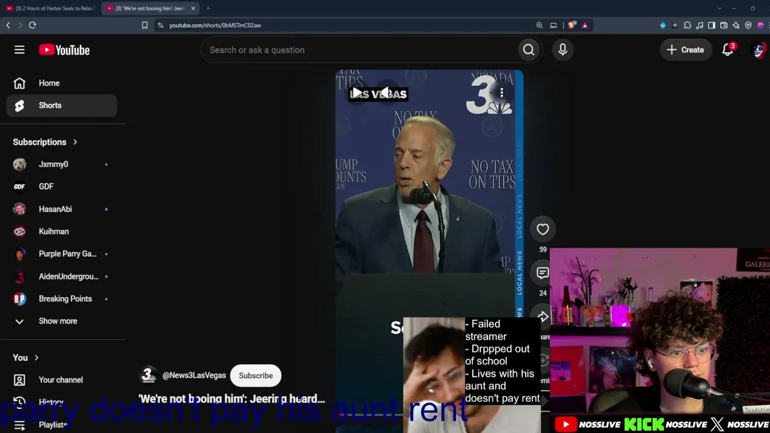Mute the Short's volume
Viewport: 770px width, 433px height.
[x=386, y=93]
